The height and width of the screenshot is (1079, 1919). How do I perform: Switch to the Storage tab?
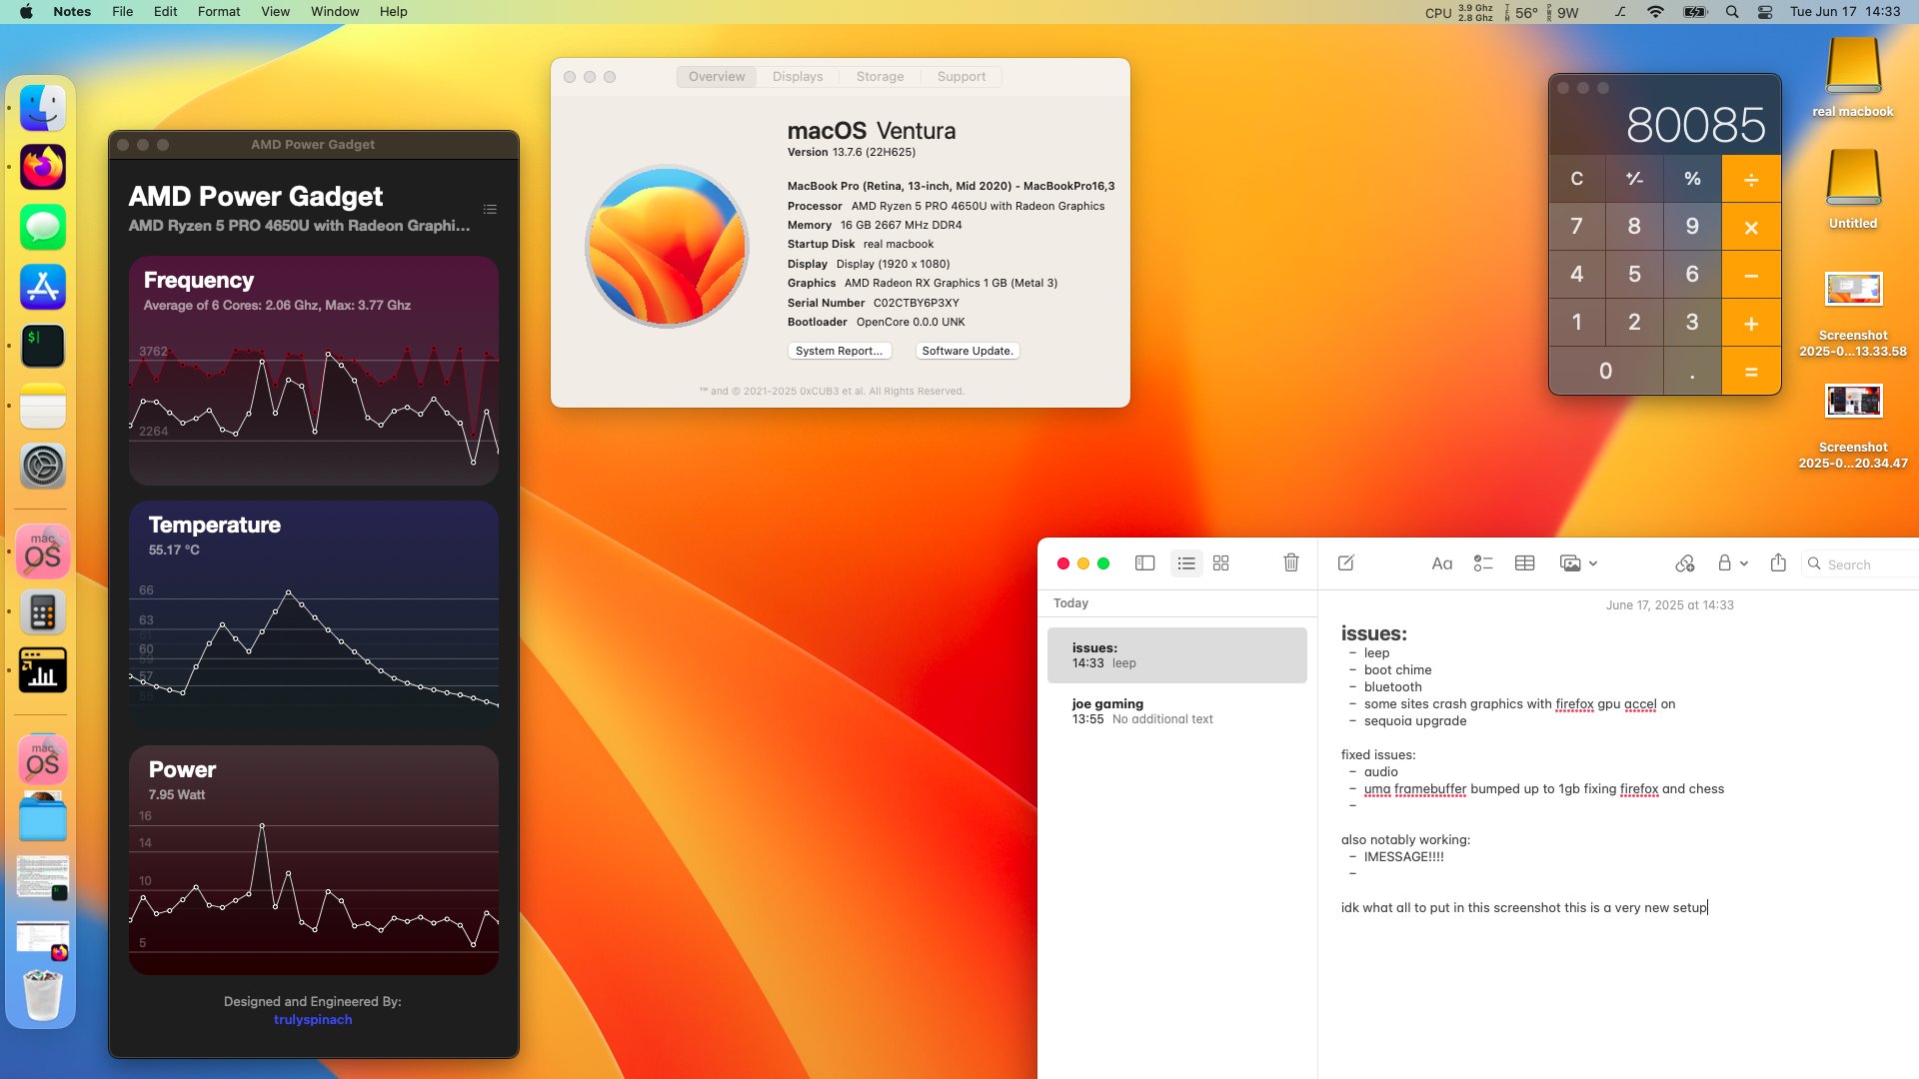pyautogui.click(x=880, y=77)
